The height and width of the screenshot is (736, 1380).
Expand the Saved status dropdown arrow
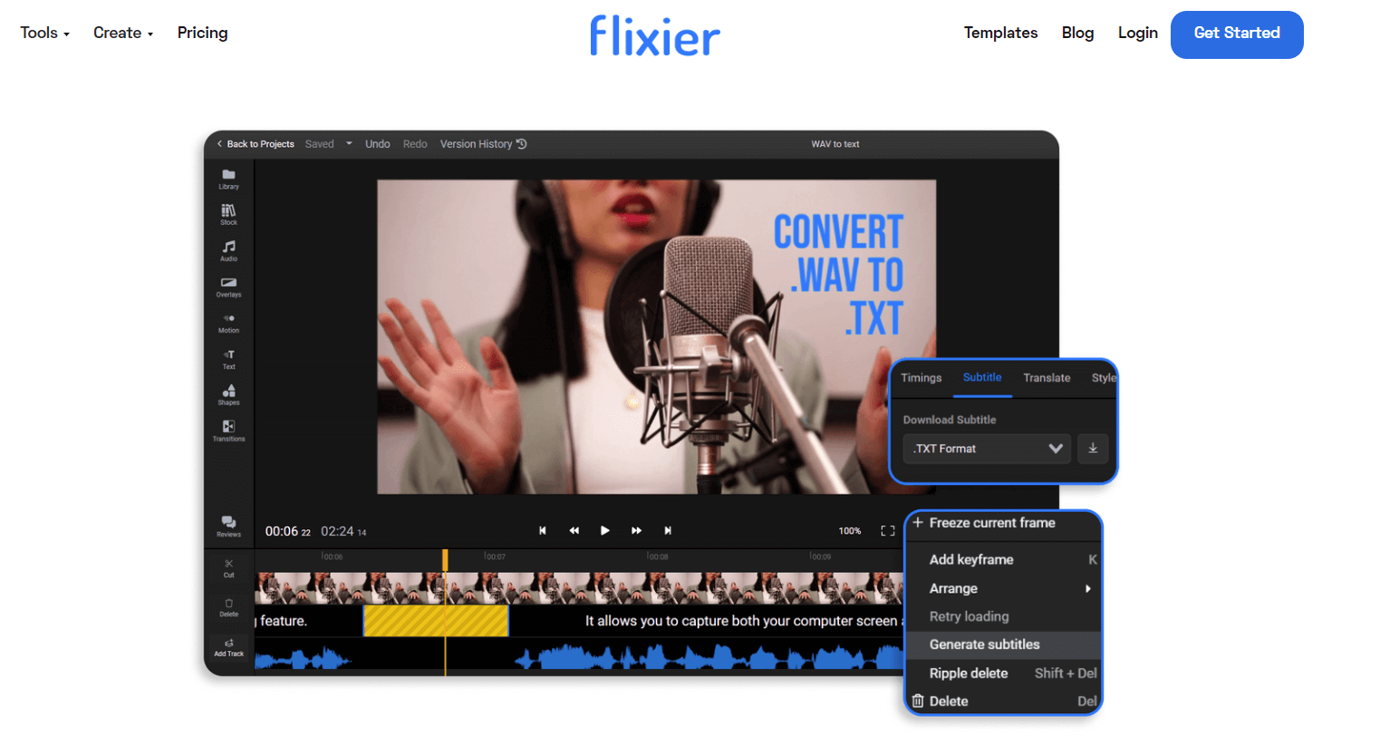pos(349,144)
